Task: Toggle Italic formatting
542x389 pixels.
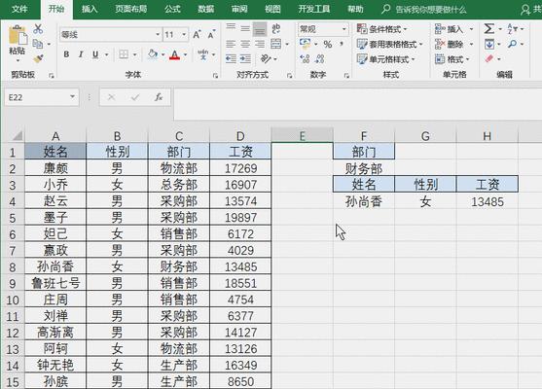Action: (81, 54)
